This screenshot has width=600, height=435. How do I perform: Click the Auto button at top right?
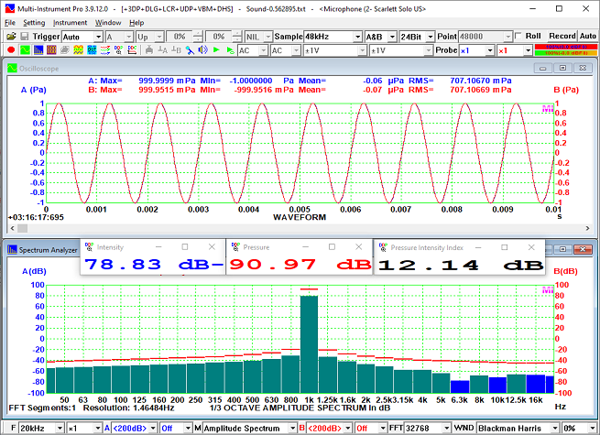[x=588, y=36]
